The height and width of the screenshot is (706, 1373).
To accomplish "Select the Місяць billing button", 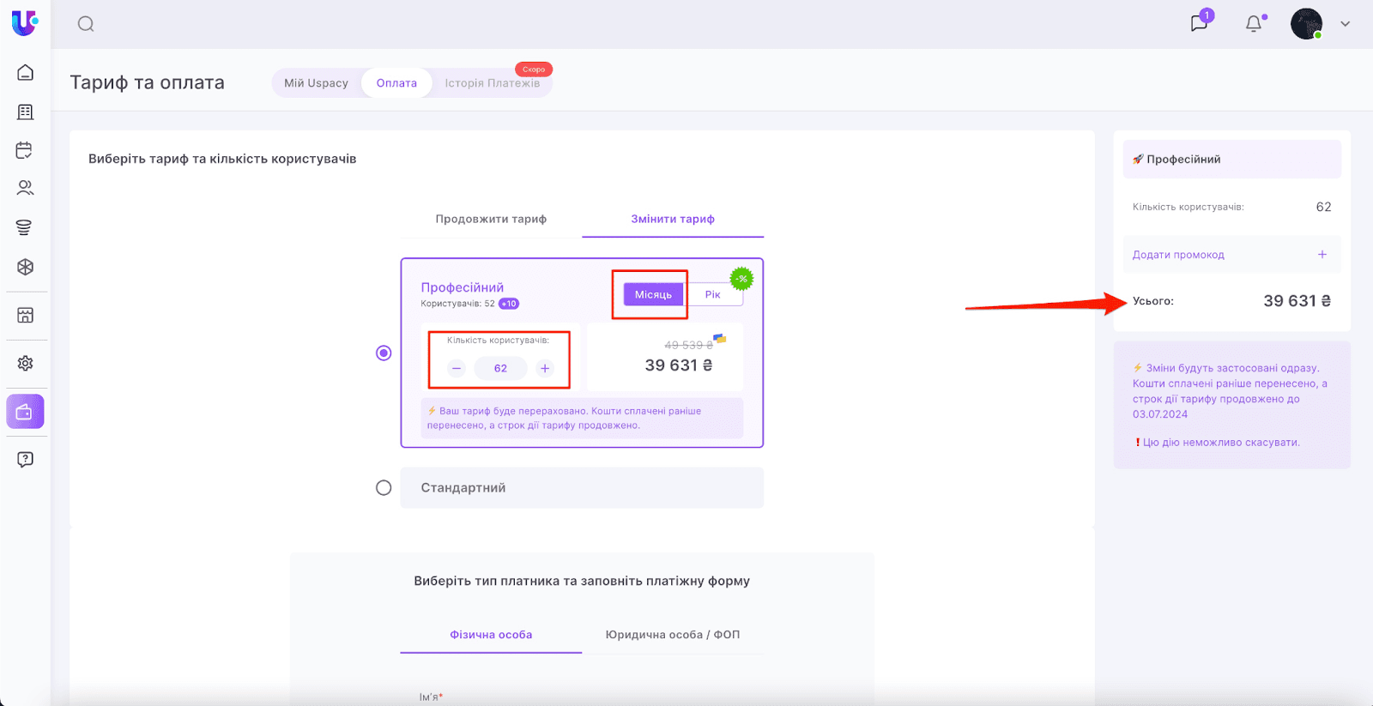I will coord(653,294).
